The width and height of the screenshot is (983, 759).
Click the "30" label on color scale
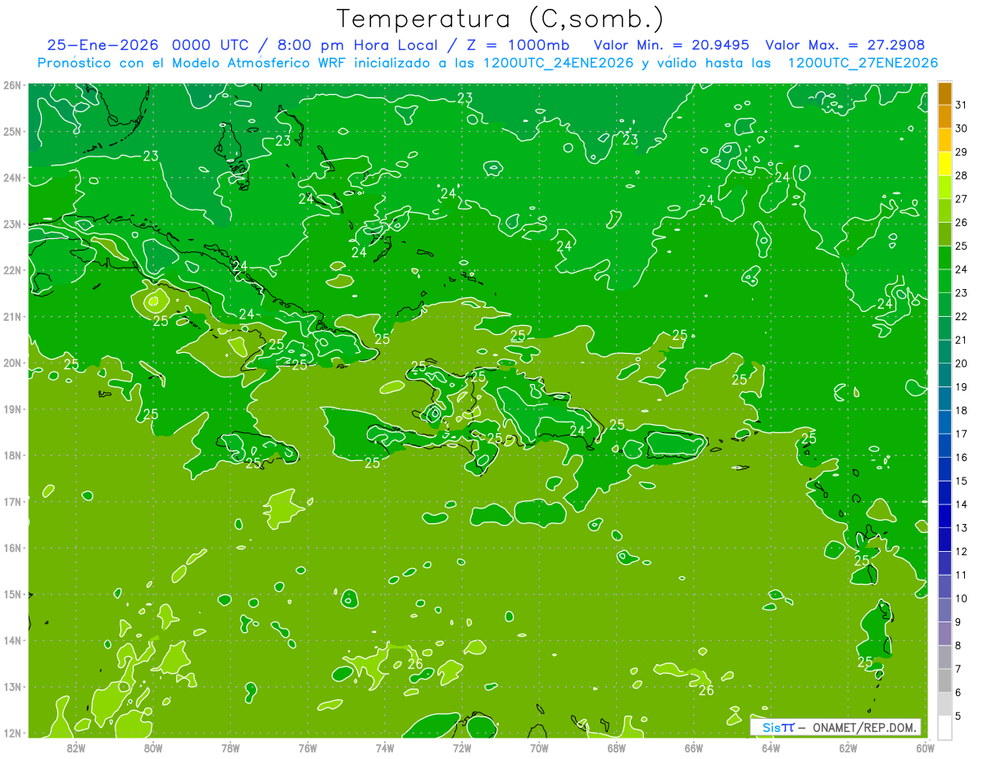click(962, 129)
